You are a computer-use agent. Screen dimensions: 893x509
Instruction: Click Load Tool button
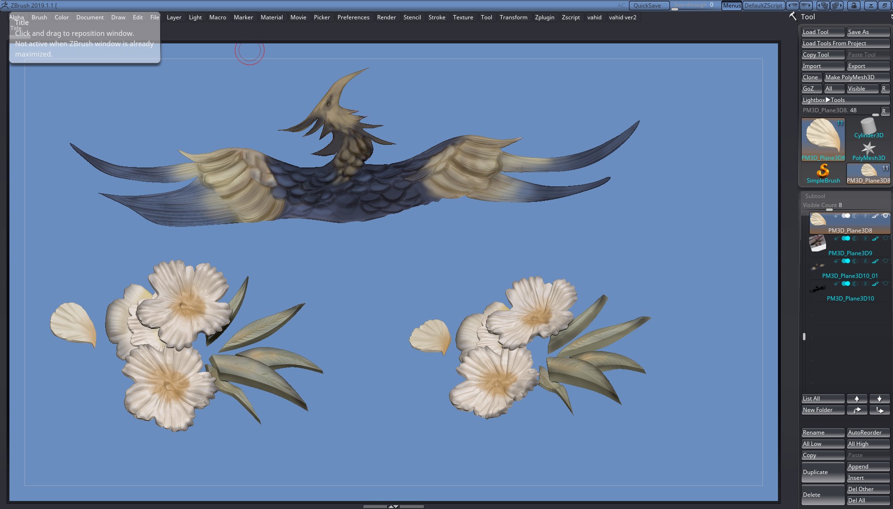823,32
